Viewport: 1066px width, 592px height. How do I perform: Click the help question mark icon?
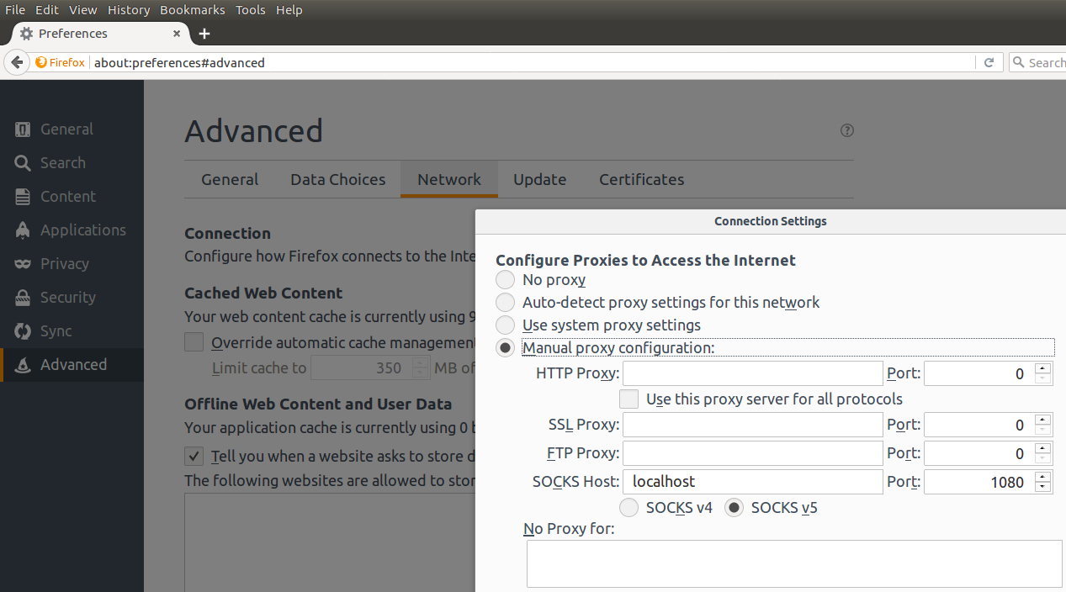847,130
